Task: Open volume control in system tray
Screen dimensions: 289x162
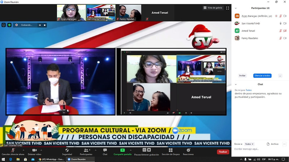Action: (x=259, y=159)
